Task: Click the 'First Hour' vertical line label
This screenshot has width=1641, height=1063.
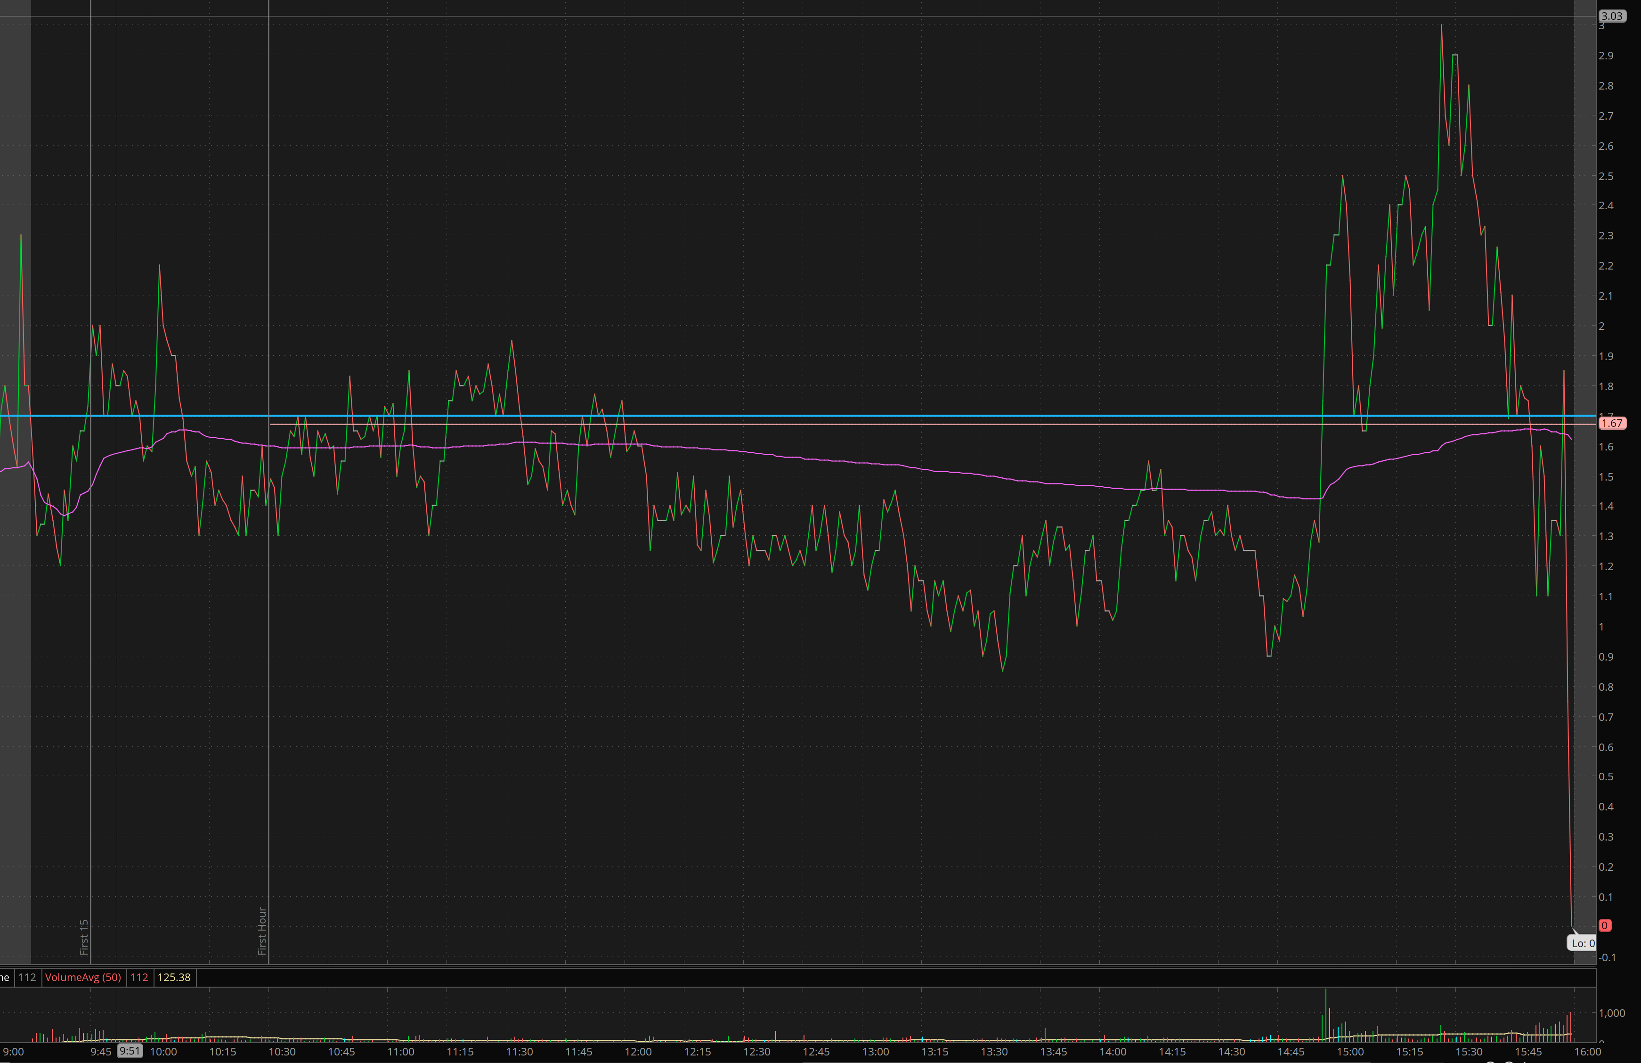Action: pos(262,931)
